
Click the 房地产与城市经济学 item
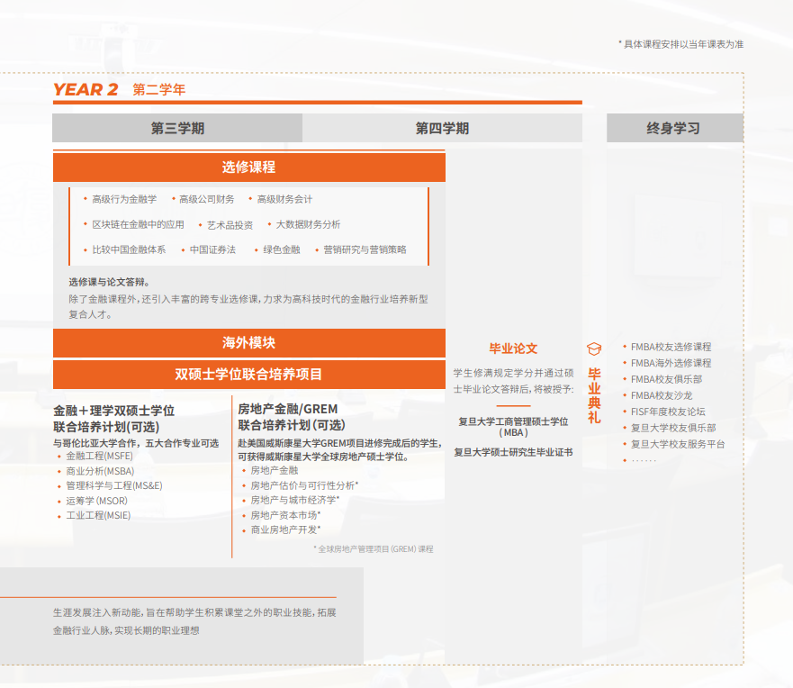pos(295,501)
